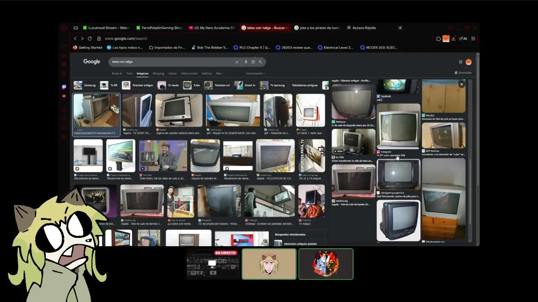Filter images by the Televisor antiguo chip
The image size is (538, 302).
[138, 85]
